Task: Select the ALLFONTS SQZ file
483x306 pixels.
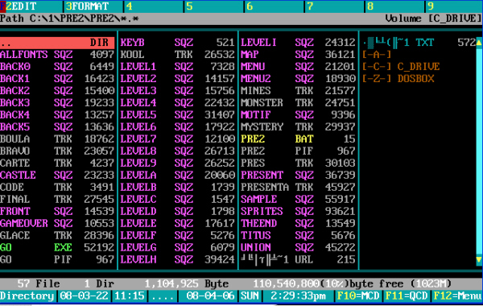Action: (x=57, y=55)
